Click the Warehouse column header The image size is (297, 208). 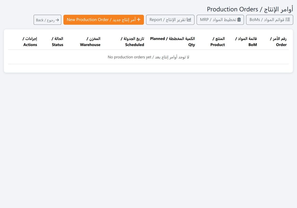[90, 41]
